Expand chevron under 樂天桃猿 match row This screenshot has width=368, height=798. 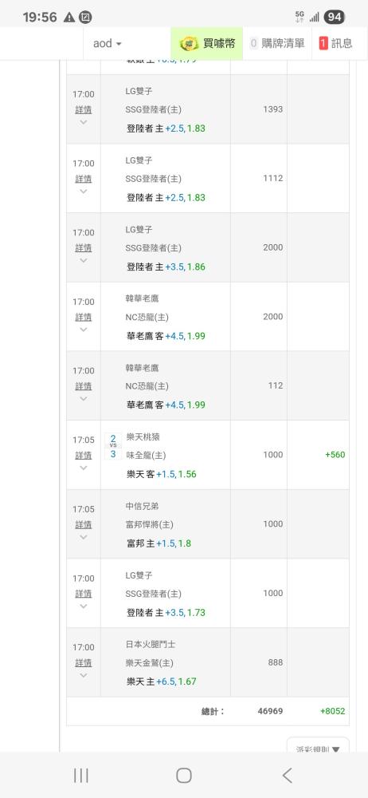click(84, 467)
